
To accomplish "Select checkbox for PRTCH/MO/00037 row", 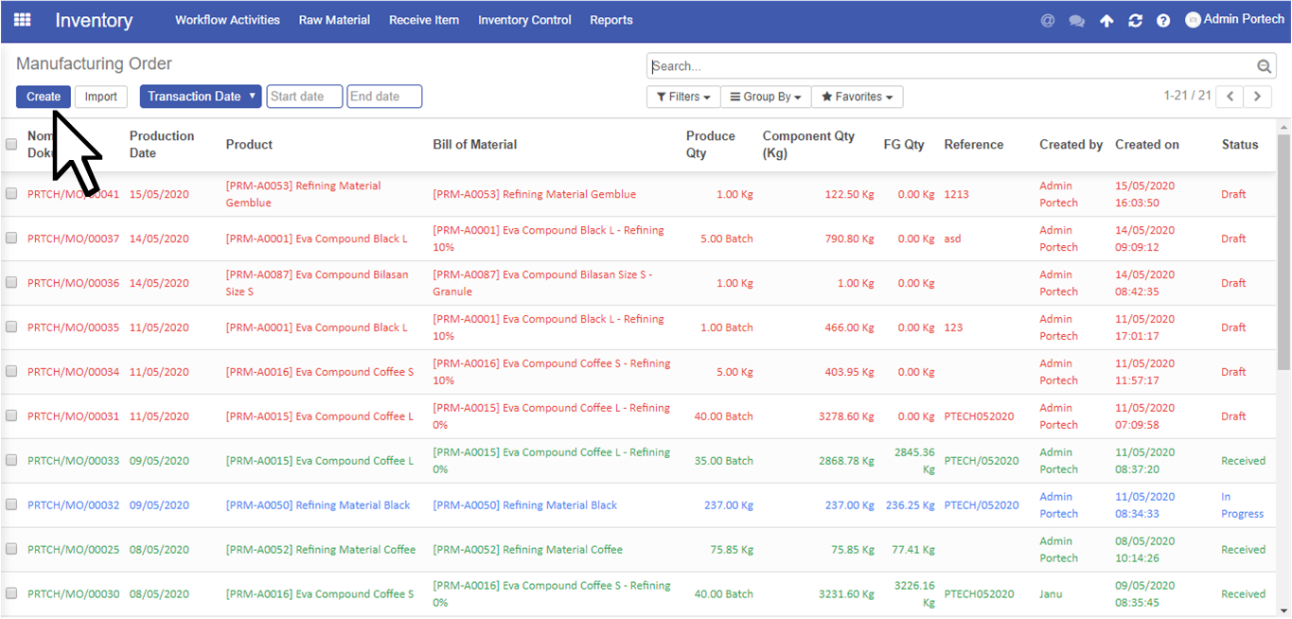I will 11,239.
